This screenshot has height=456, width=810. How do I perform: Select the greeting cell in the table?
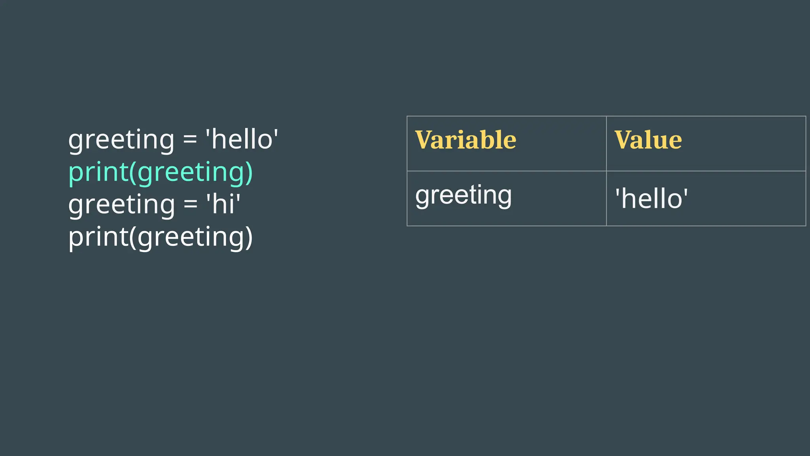coord(463,196)
